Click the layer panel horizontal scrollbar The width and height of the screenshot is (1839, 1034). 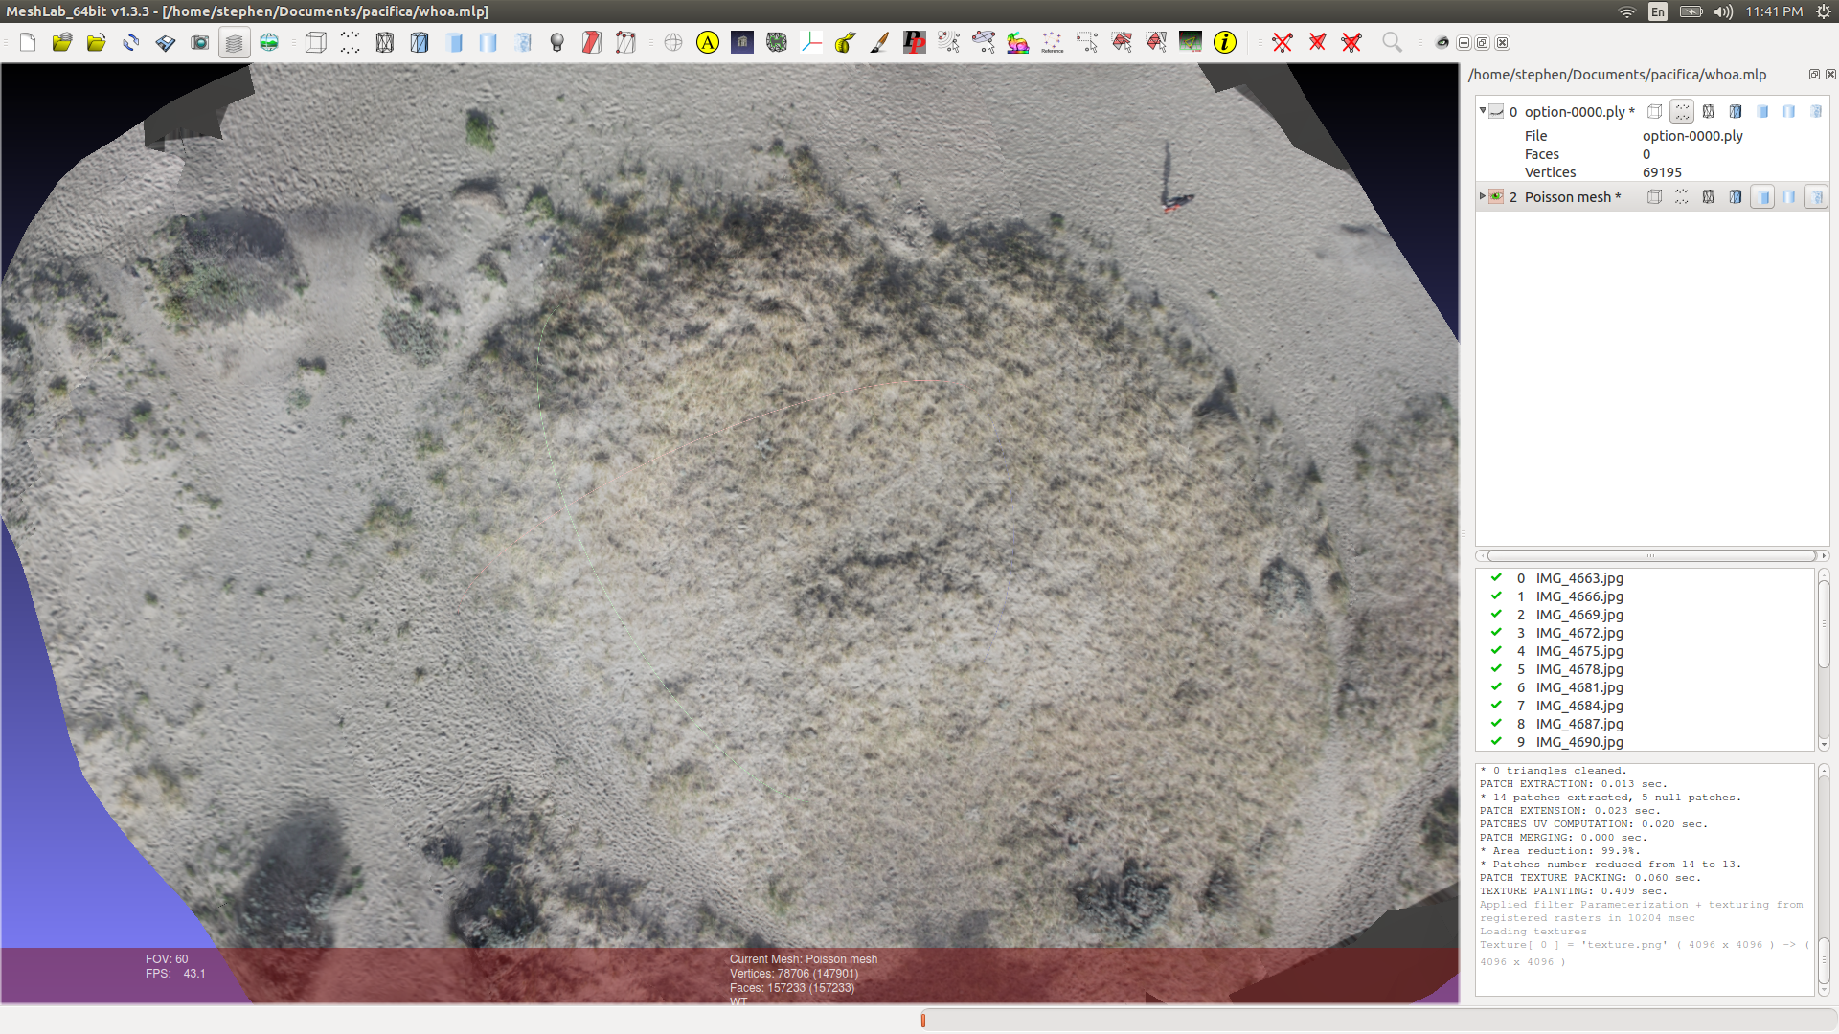[x=1650, y=555]
